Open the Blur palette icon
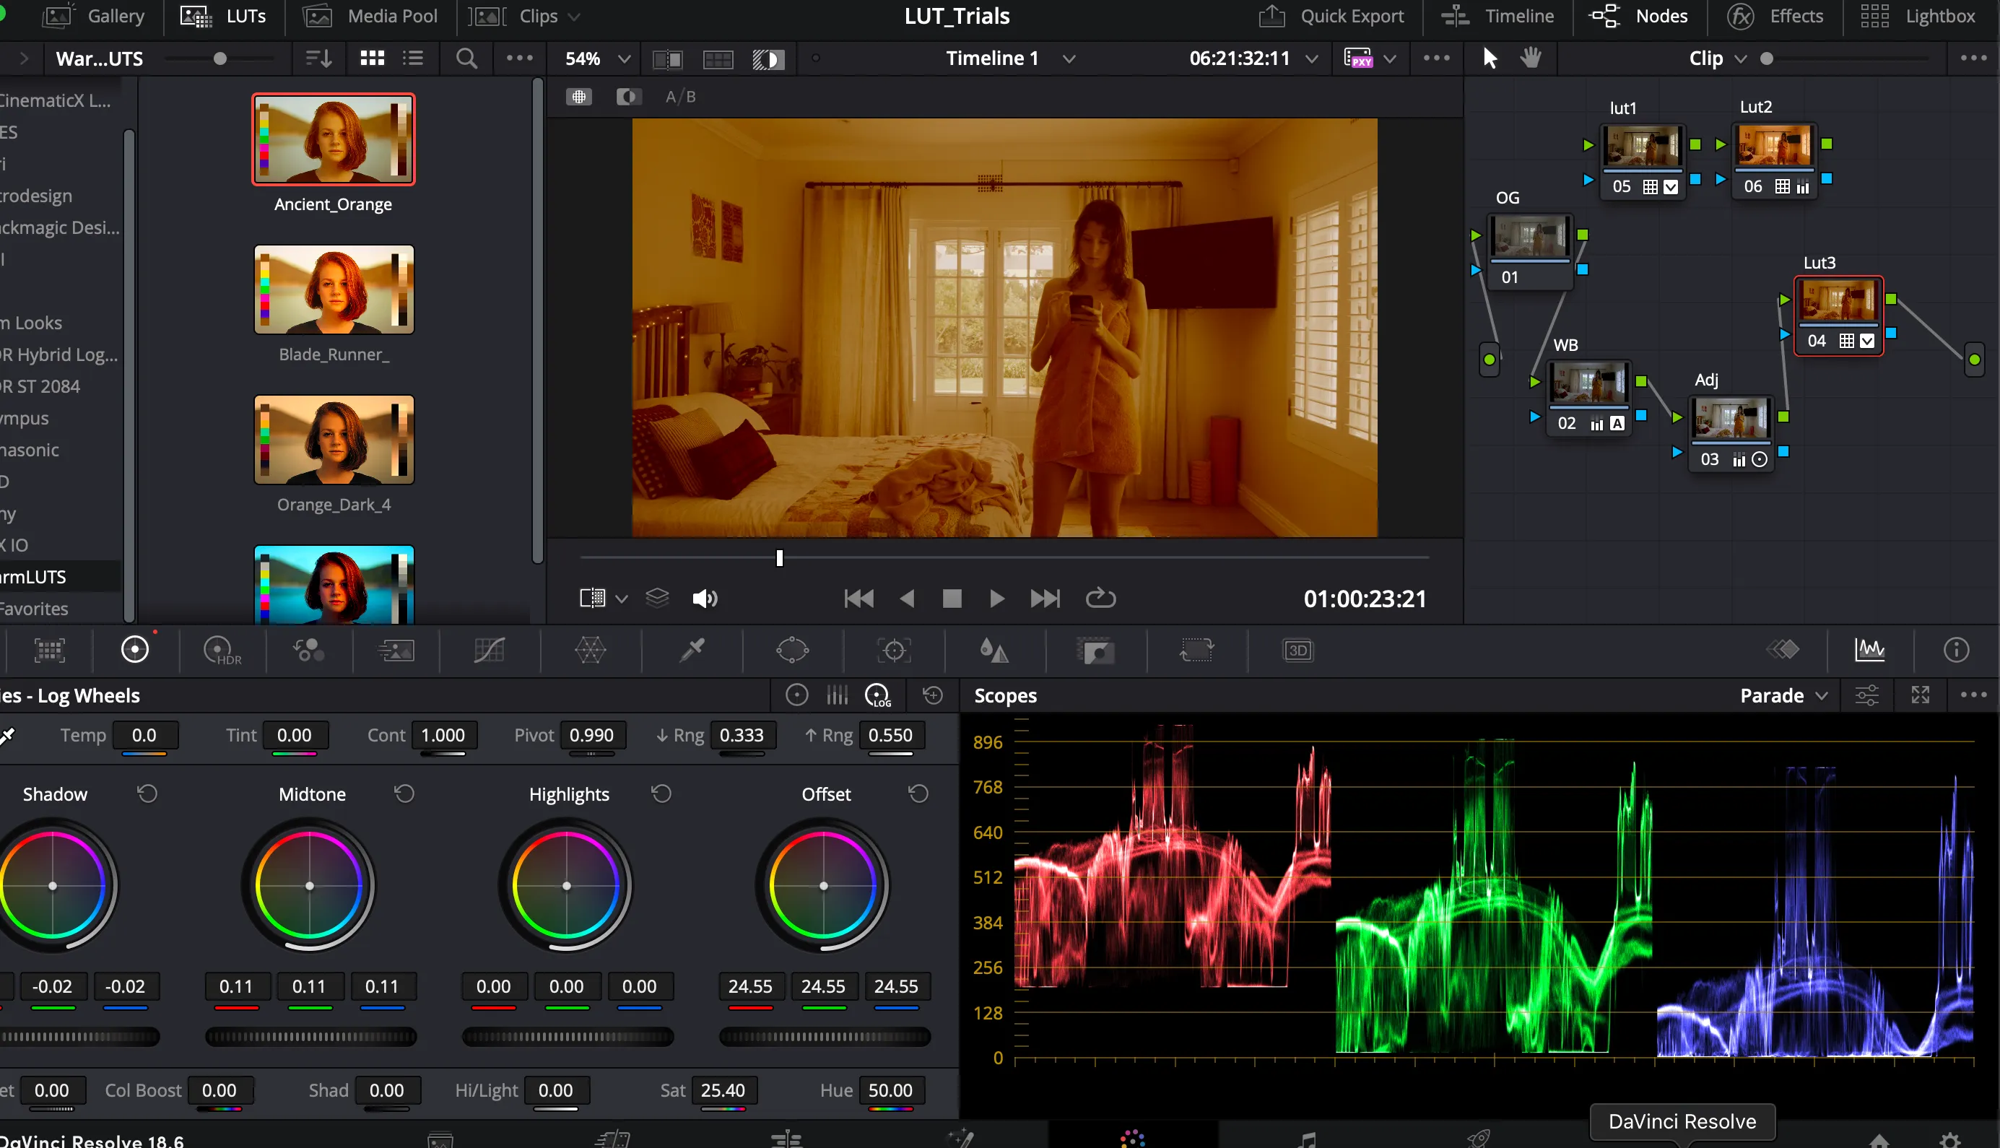This screenshot has height=1148, width=2000. pos(994,651)
